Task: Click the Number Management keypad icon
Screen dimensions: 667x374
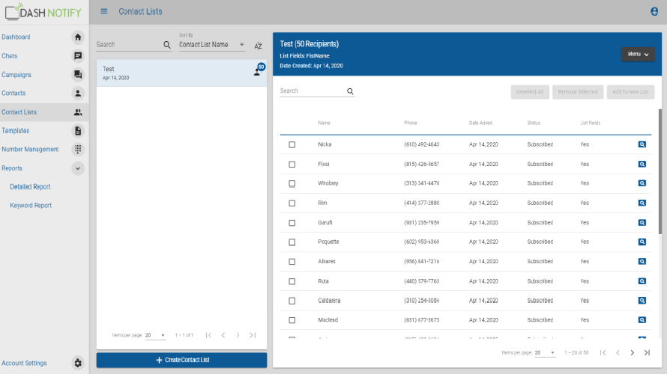Action: (78, 150)
